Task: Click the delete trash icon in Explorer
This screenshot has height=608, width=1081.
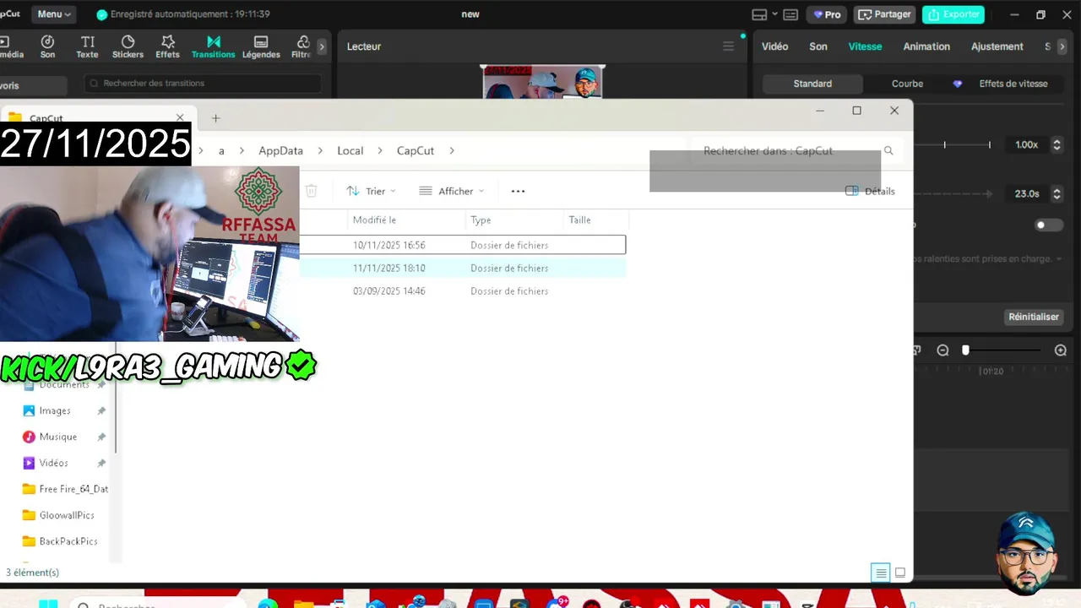Action: (311, 191)
